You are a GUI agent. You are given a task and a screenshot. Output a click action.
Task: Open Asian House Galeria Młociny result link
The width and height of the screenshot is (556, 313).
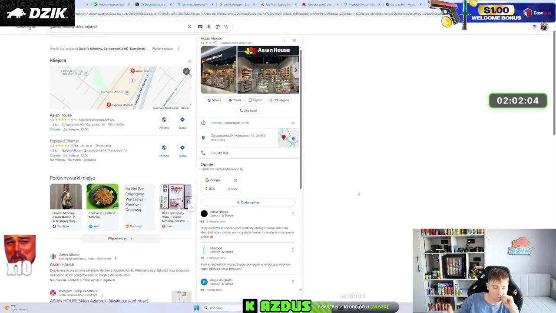click(62, 264)
